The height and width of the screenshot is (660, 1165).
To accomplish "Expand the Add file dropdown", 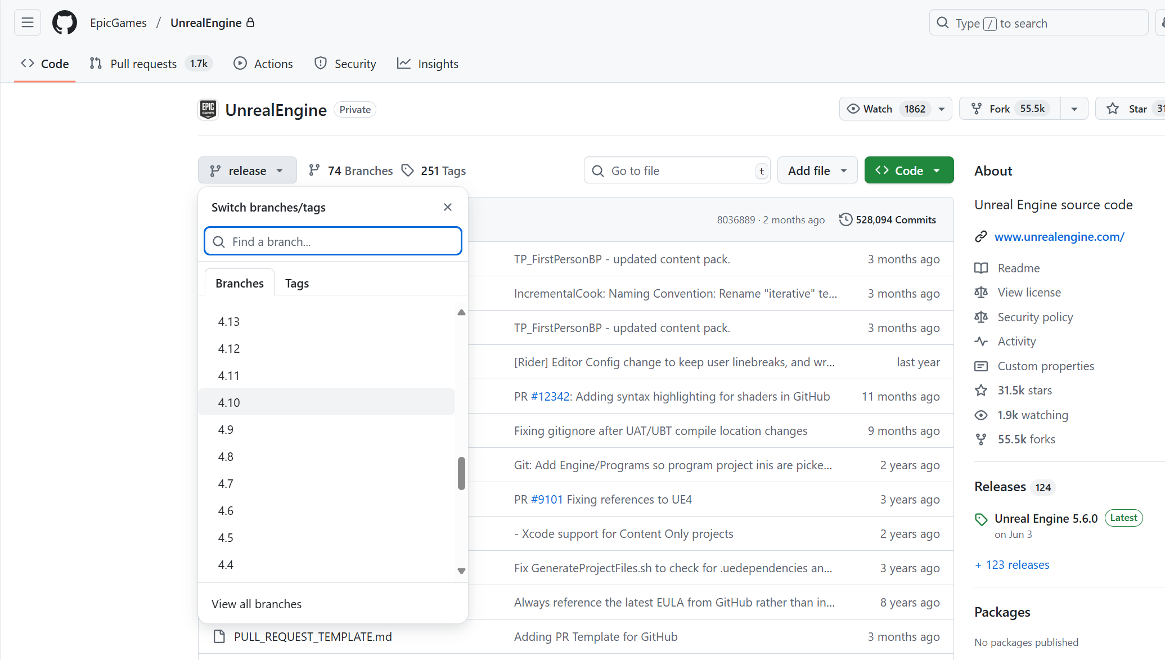I will [817, 170].
